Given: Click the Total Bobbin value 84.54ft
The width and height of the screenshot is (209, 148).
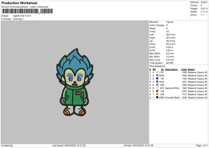Looking at the screenshot, I should [170, 63].
